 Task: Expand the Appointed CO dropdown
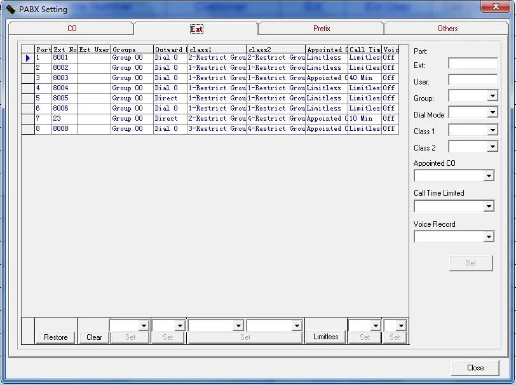point(488,176)
